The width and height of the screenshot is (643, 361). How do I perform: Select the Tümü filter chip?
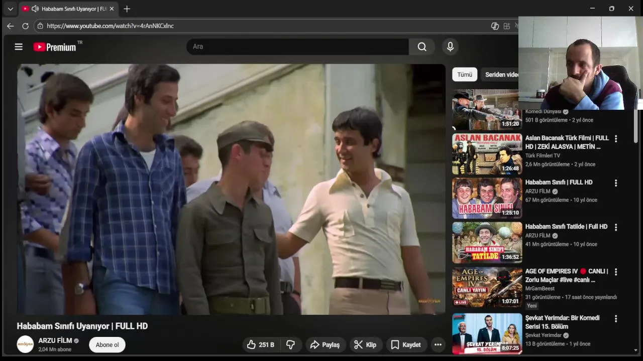click(x=465, y=74)
